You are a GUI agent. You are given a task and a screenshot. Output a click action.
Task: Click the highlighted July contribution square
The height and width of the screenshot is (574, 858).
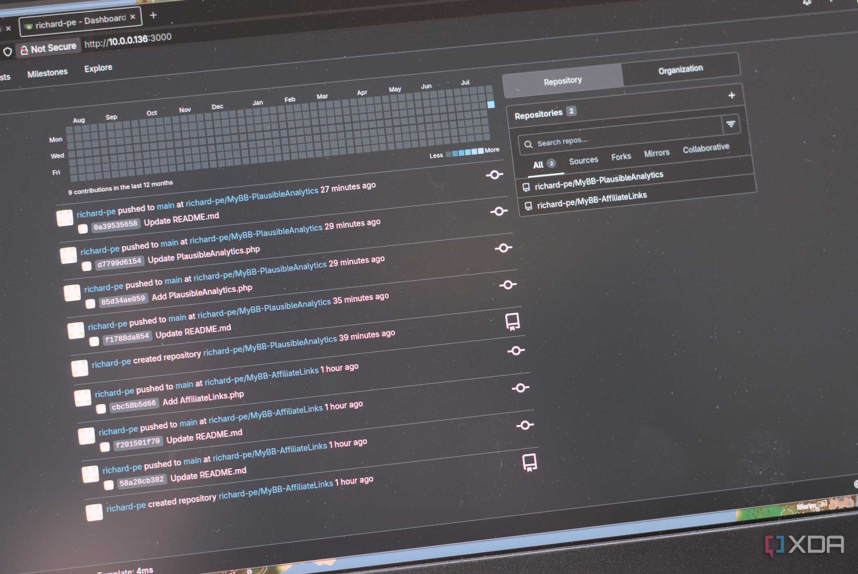click(x=490, y=105)
